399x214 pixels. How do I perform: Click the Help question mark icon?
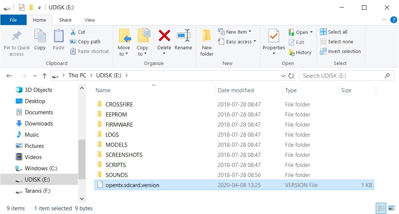pyautogui.click(x=393, y=20)
